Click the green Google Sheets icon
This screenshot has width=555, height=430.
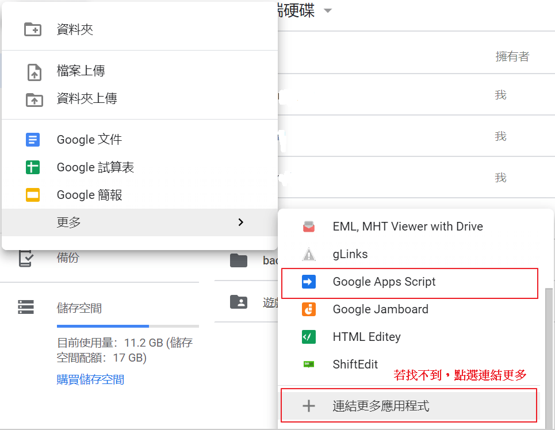[33, 167]
